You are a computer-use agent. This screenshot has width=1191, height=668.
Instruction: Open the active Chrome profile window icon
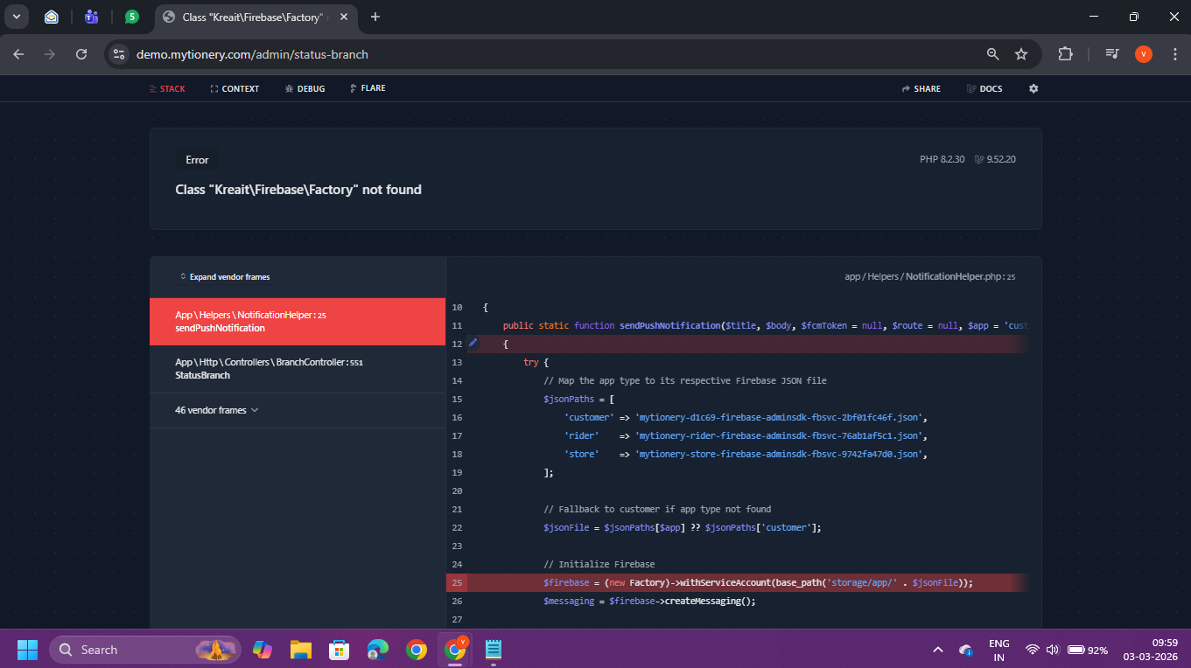click(455, 650)
